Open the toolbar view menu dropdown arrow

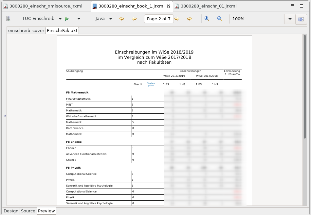click(x=290, y=19)
